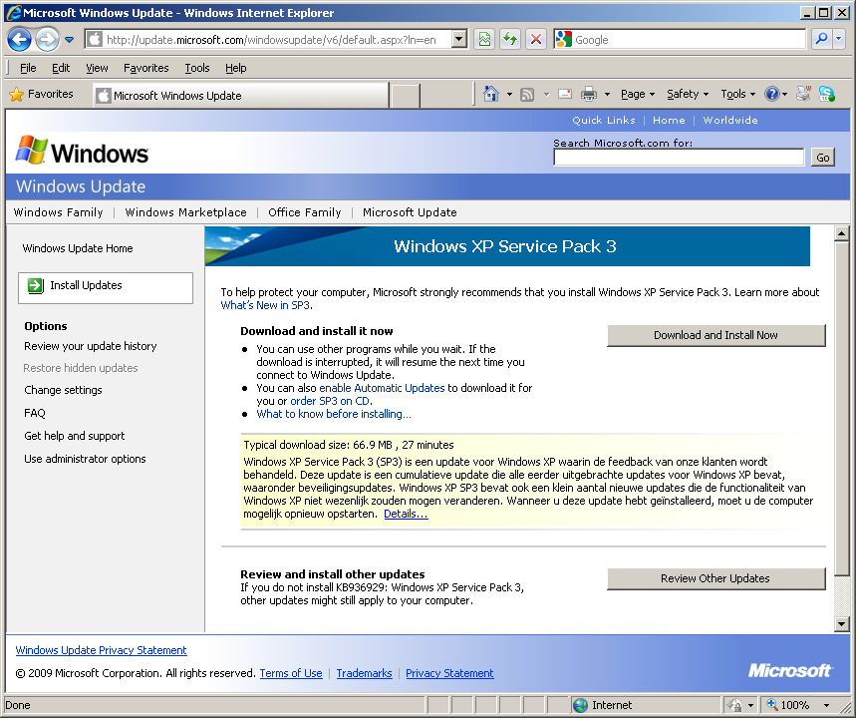The width and height of the screenshot is (856, 718).
Task: Open a new blank tab
Action: [x=405, y=96]
